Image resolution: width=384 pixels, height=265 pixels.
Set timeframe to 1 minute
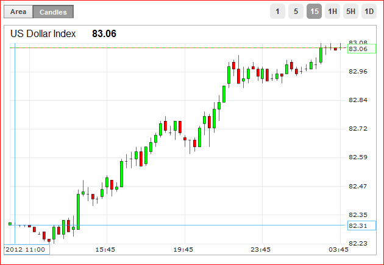pos(277,11)
